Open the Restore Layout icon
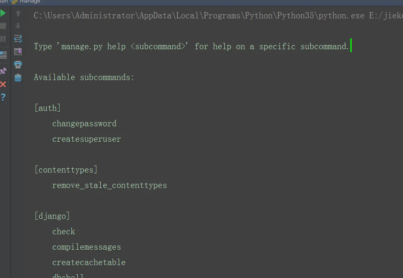 [x=3, y=54]
